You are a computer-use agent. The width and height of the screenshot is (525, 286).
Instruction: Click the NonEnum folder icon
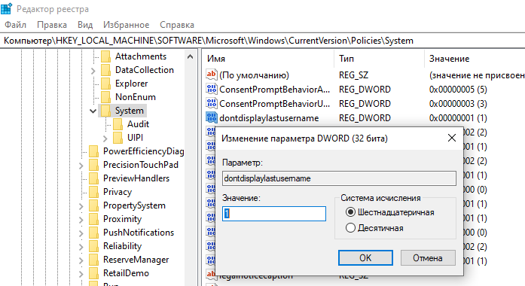click(x=105, y=97)
